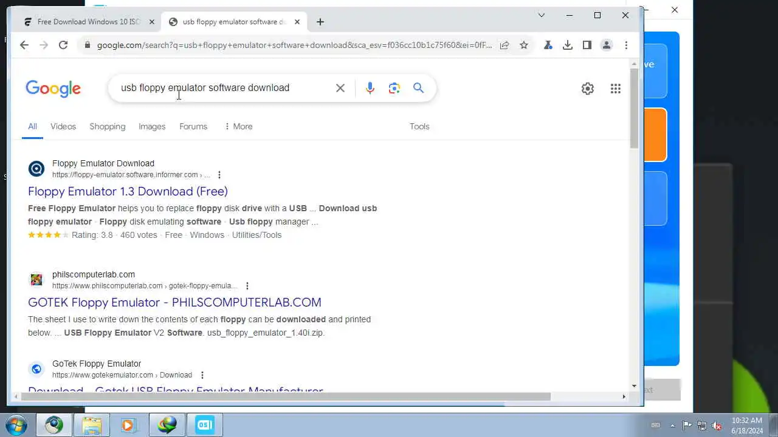
Task: Click the philscomputerlab.com favicon
Action: (x=36, y=280)
